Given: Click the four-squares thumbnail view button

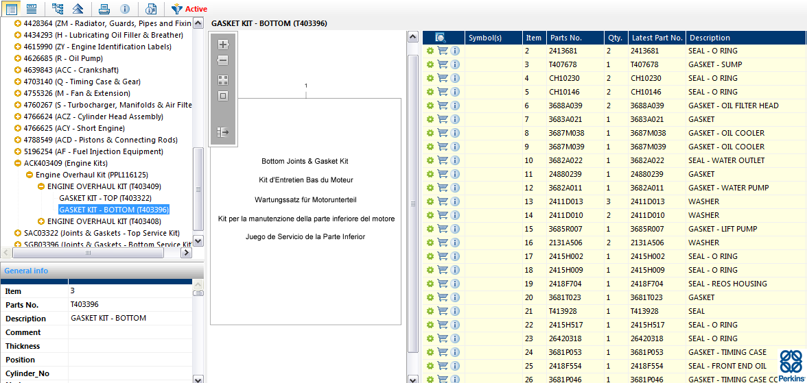Looking at the screenshot, I should click(223, 79).
